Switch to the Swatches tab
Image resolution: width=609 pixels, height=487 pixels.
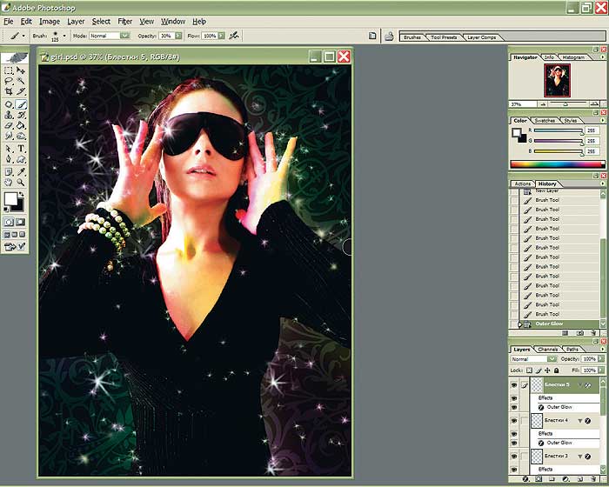[545, 121]
